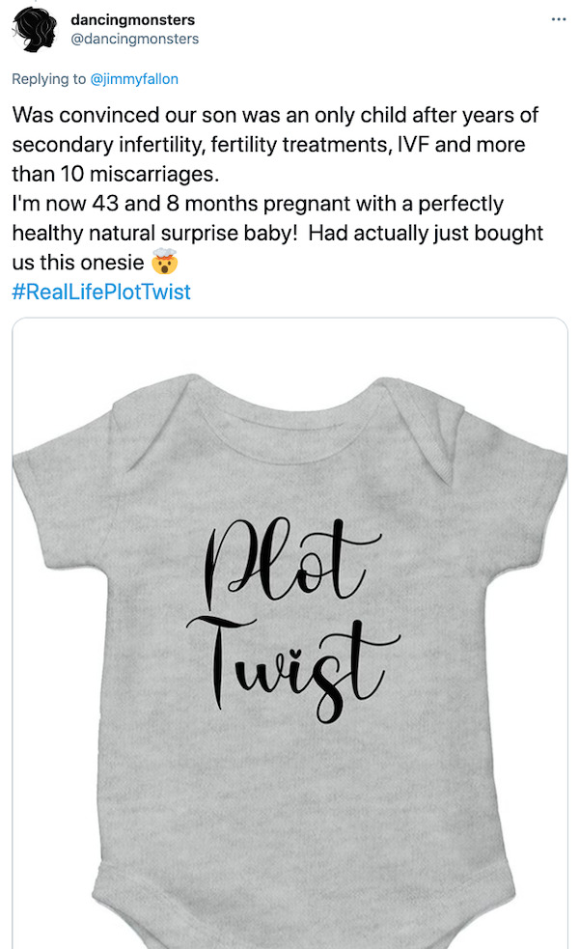579x949 pixels.
Task: Click the "I'm now 43 and 8 months" line
Action: point(125,205)
